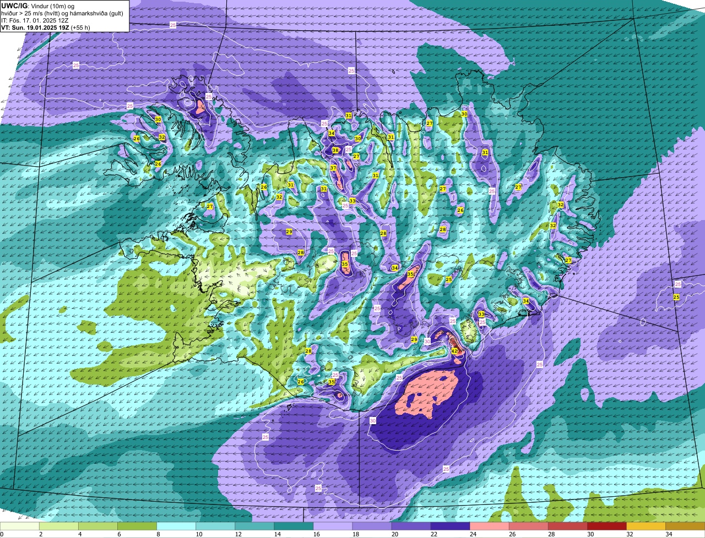Click the legend scale tick labeled 6
Viewport: 705px width, 538px height.
pyautogui.click(x=119, y=534)
